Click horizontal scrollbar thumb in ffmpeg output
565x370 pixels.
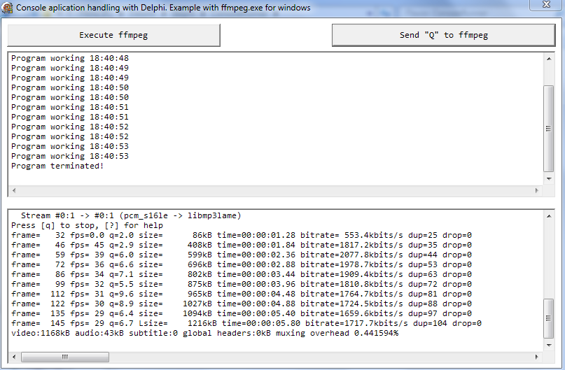65,357
